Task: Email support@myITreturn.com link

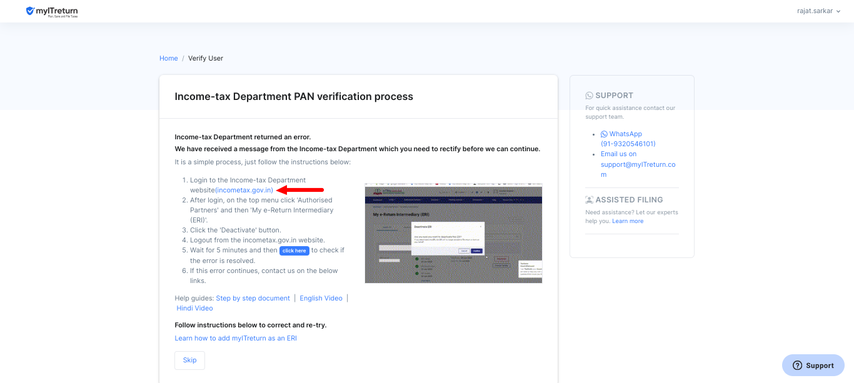Action: pos(638,164)
